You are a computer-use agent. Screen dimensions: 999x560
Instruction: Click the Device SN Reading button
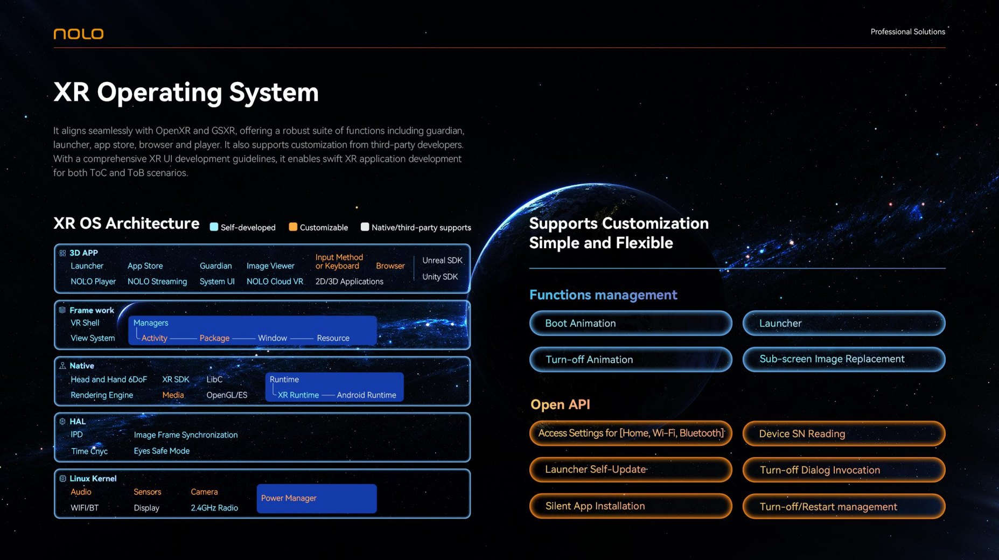(844, 433)
